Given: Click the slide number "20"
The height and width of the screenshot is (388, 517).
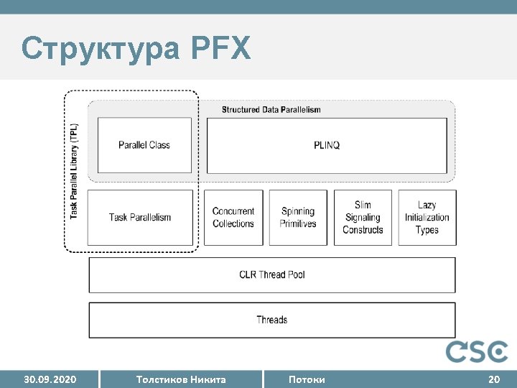Looking at the screenshot, I should point(494,379).
